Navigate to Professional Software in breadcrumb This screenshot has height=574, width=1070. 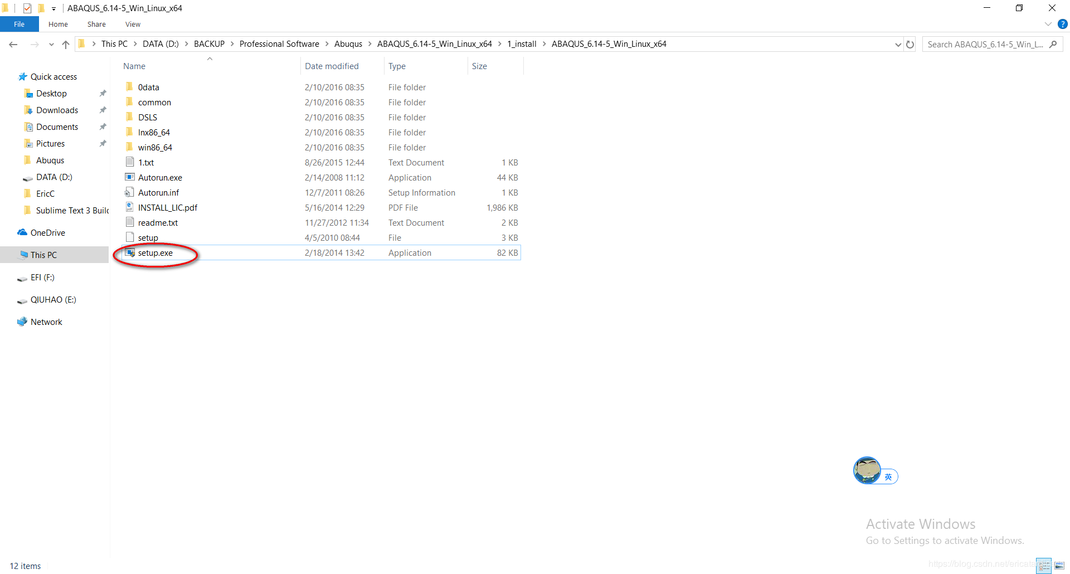tap(279, 44)
